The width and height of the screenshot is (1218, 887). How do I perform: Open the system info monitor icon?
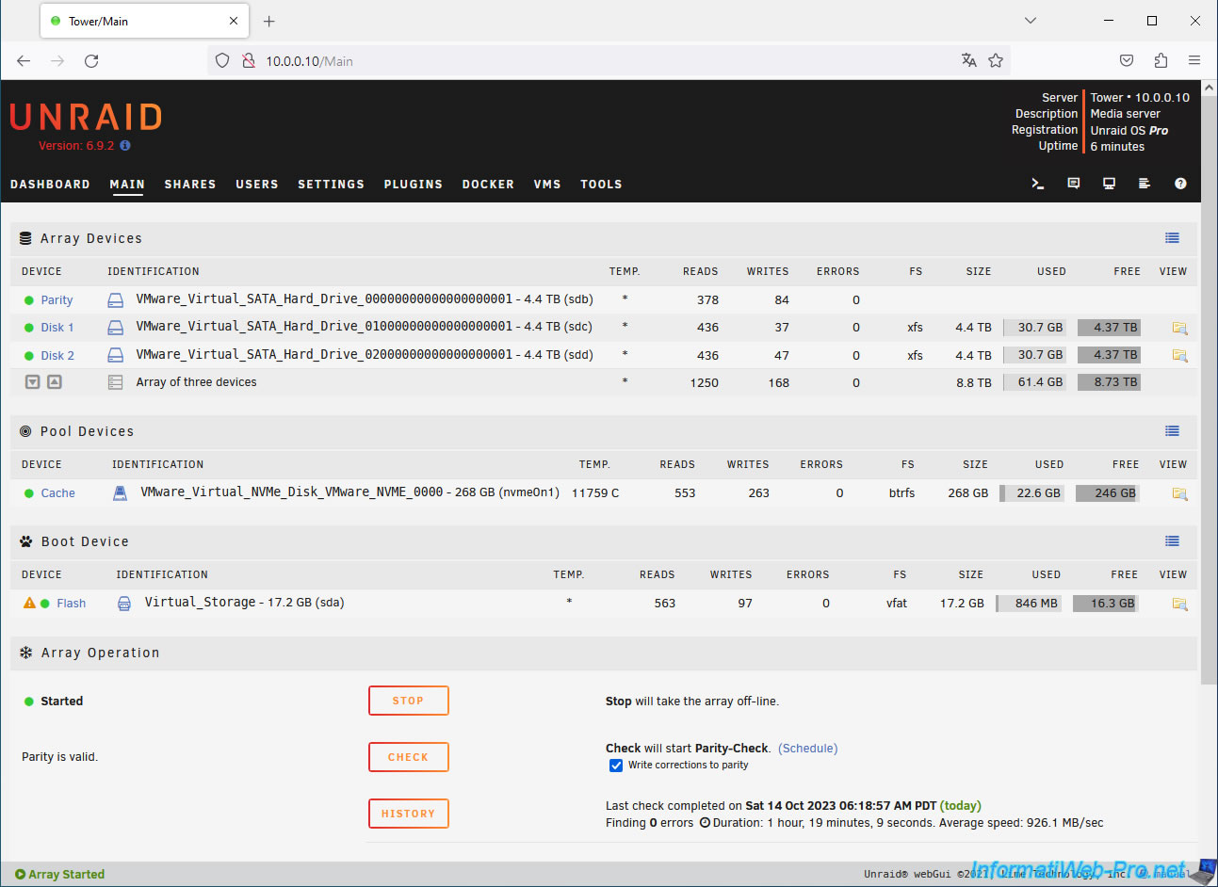[1109, 184]
